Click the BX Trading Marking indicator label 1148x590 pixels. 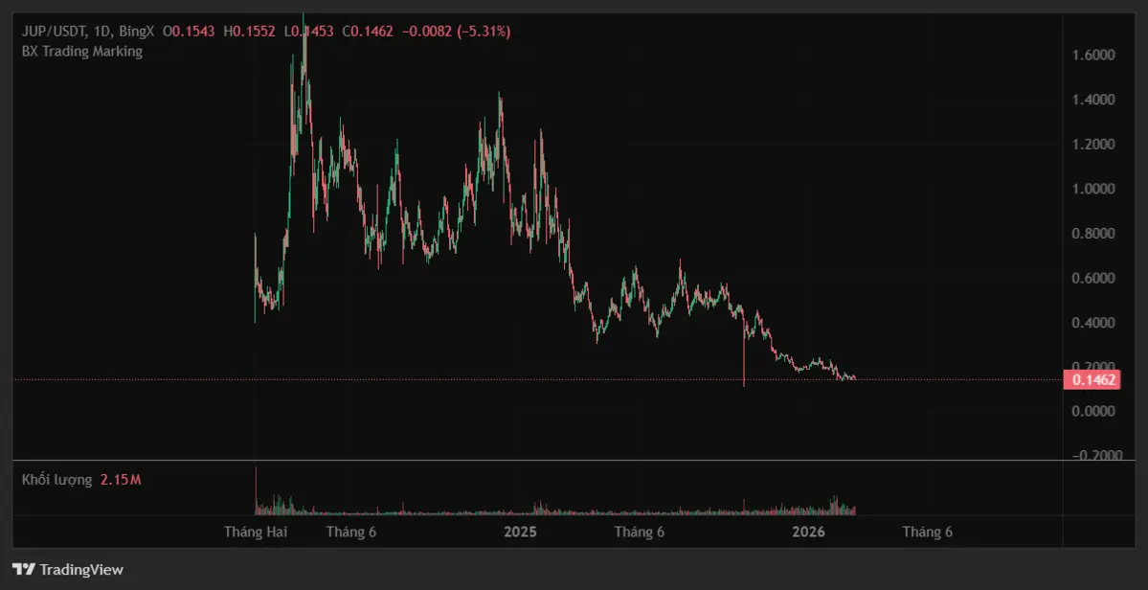(x=82, y=52)
